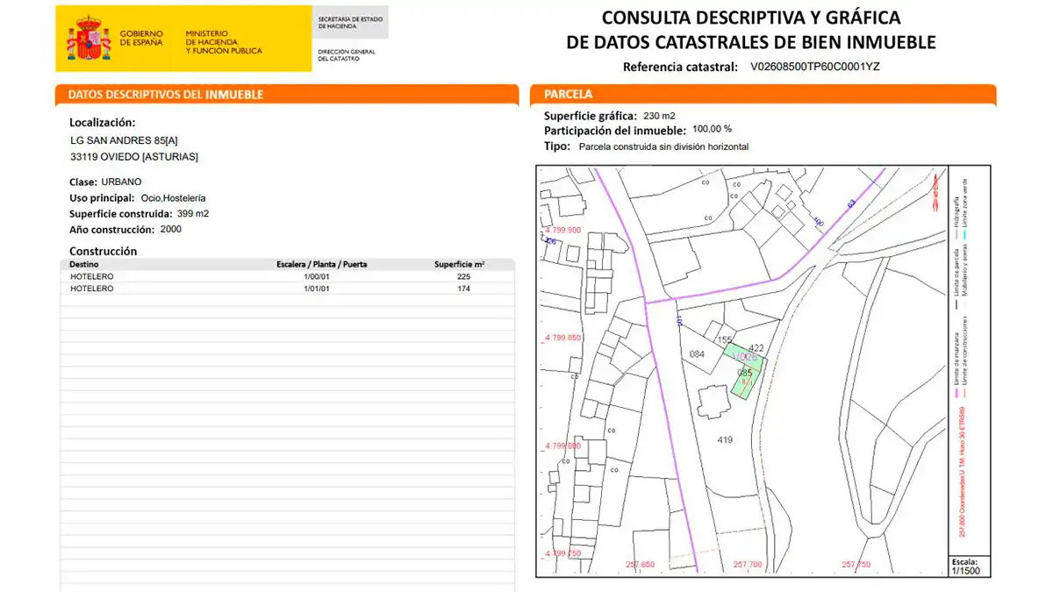
Task: Click 'MINISTERIO DE HACIENDA Y FUNCIÓN PÚBLICA' text
Action: tap(224, 42)
